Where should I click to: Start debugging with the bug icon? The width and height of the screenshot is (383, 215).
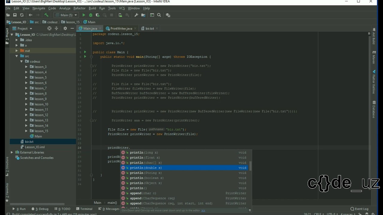[91, 15]
